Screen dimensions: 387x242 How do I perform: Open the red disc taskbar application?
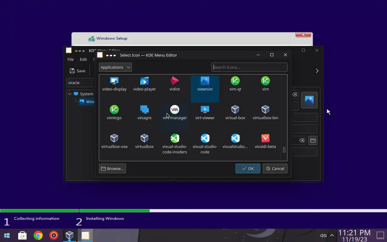point(54,235)
